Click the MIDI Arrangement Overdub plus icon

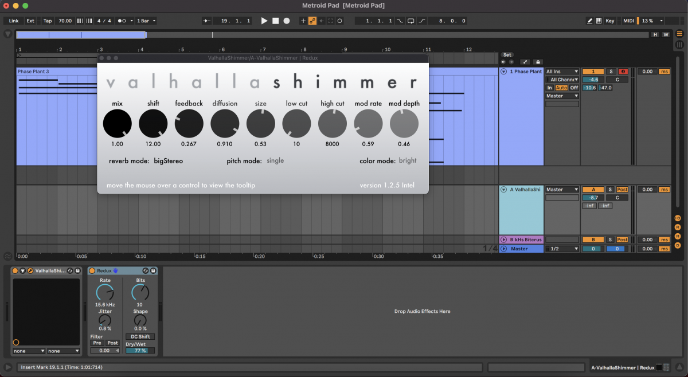tap(304, 21)
